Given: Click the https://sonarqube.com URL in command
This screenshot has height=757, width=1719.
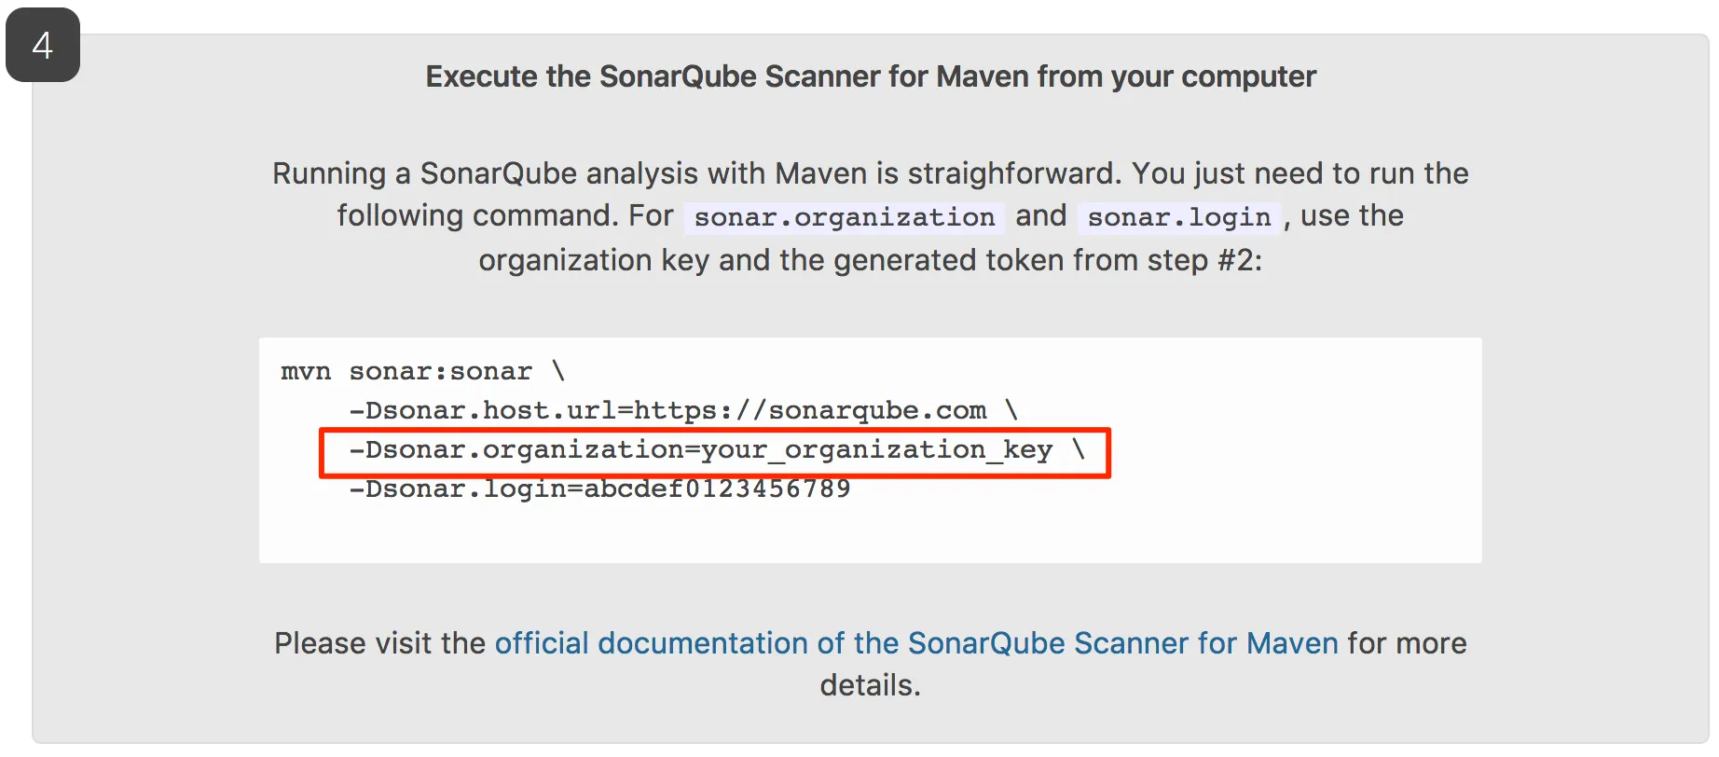Looking at the screenshot, I should coord(809,410).
